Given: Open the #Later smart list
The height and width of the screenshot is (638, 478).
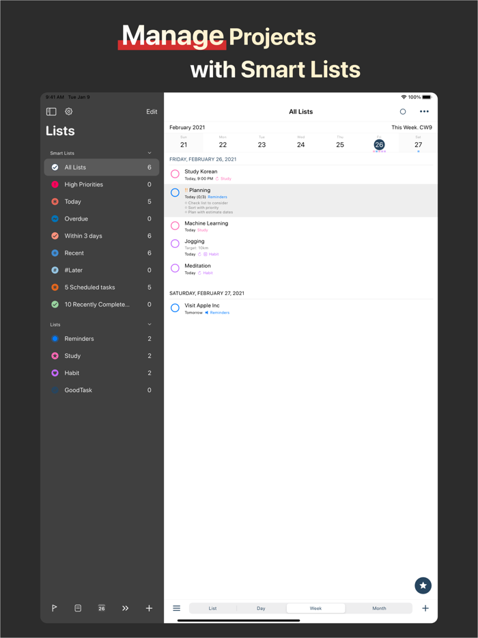Looking at the screenshot, I should pyautogui.click(x=102, y=270).
